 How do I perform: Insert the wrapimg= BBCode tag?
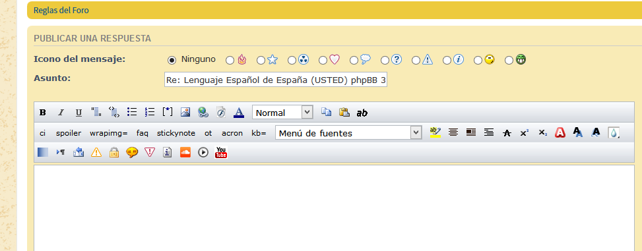click(x=109, y=133)
